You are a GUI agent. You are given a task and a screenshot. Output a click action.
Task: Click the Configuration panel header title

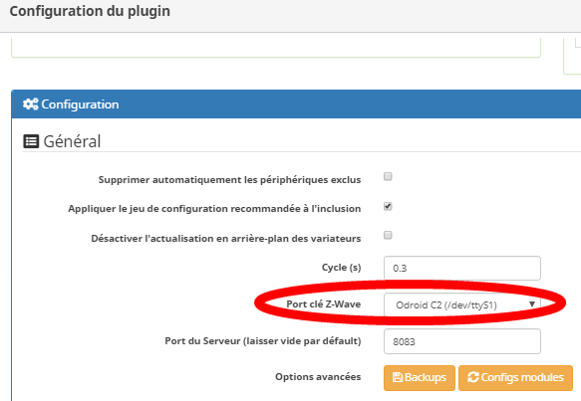click(80, 104)
